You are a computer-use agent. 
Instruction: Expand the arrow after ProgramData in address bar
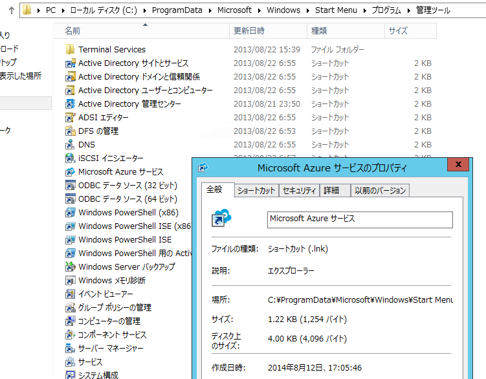[210, 10]
